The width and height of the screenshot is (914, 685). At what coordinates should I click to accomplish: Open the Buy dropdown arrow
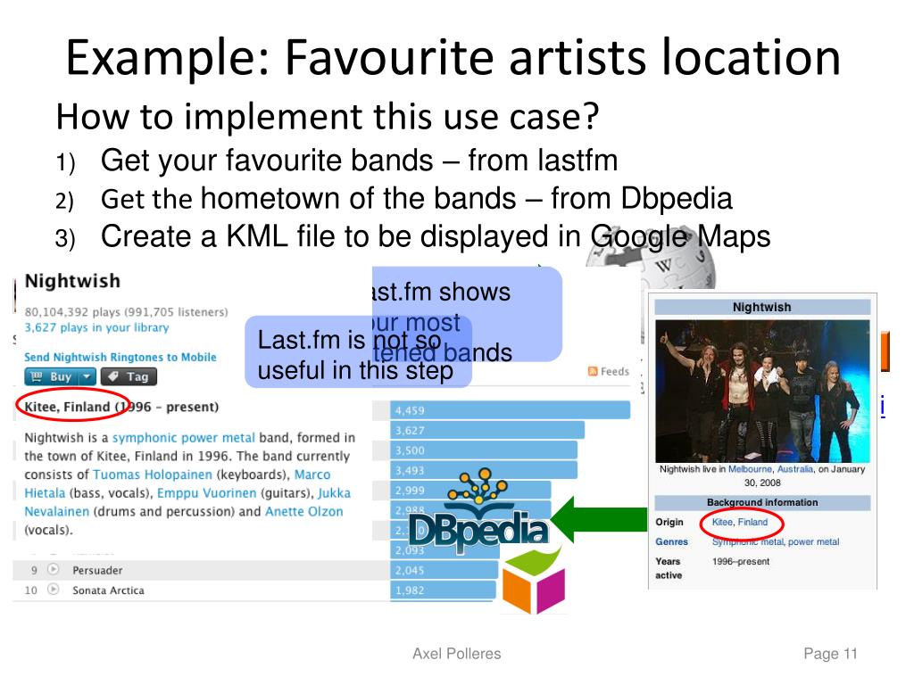(87, 377)
